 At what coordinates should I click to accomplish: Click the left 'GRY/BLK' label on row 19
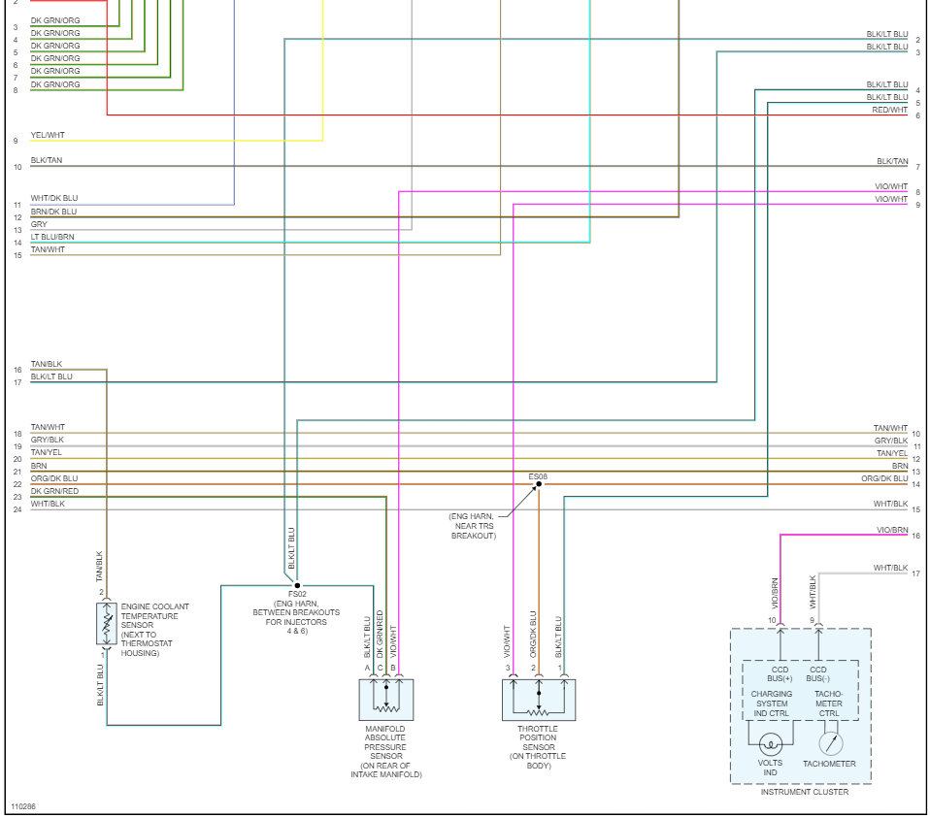coord(47,440)
